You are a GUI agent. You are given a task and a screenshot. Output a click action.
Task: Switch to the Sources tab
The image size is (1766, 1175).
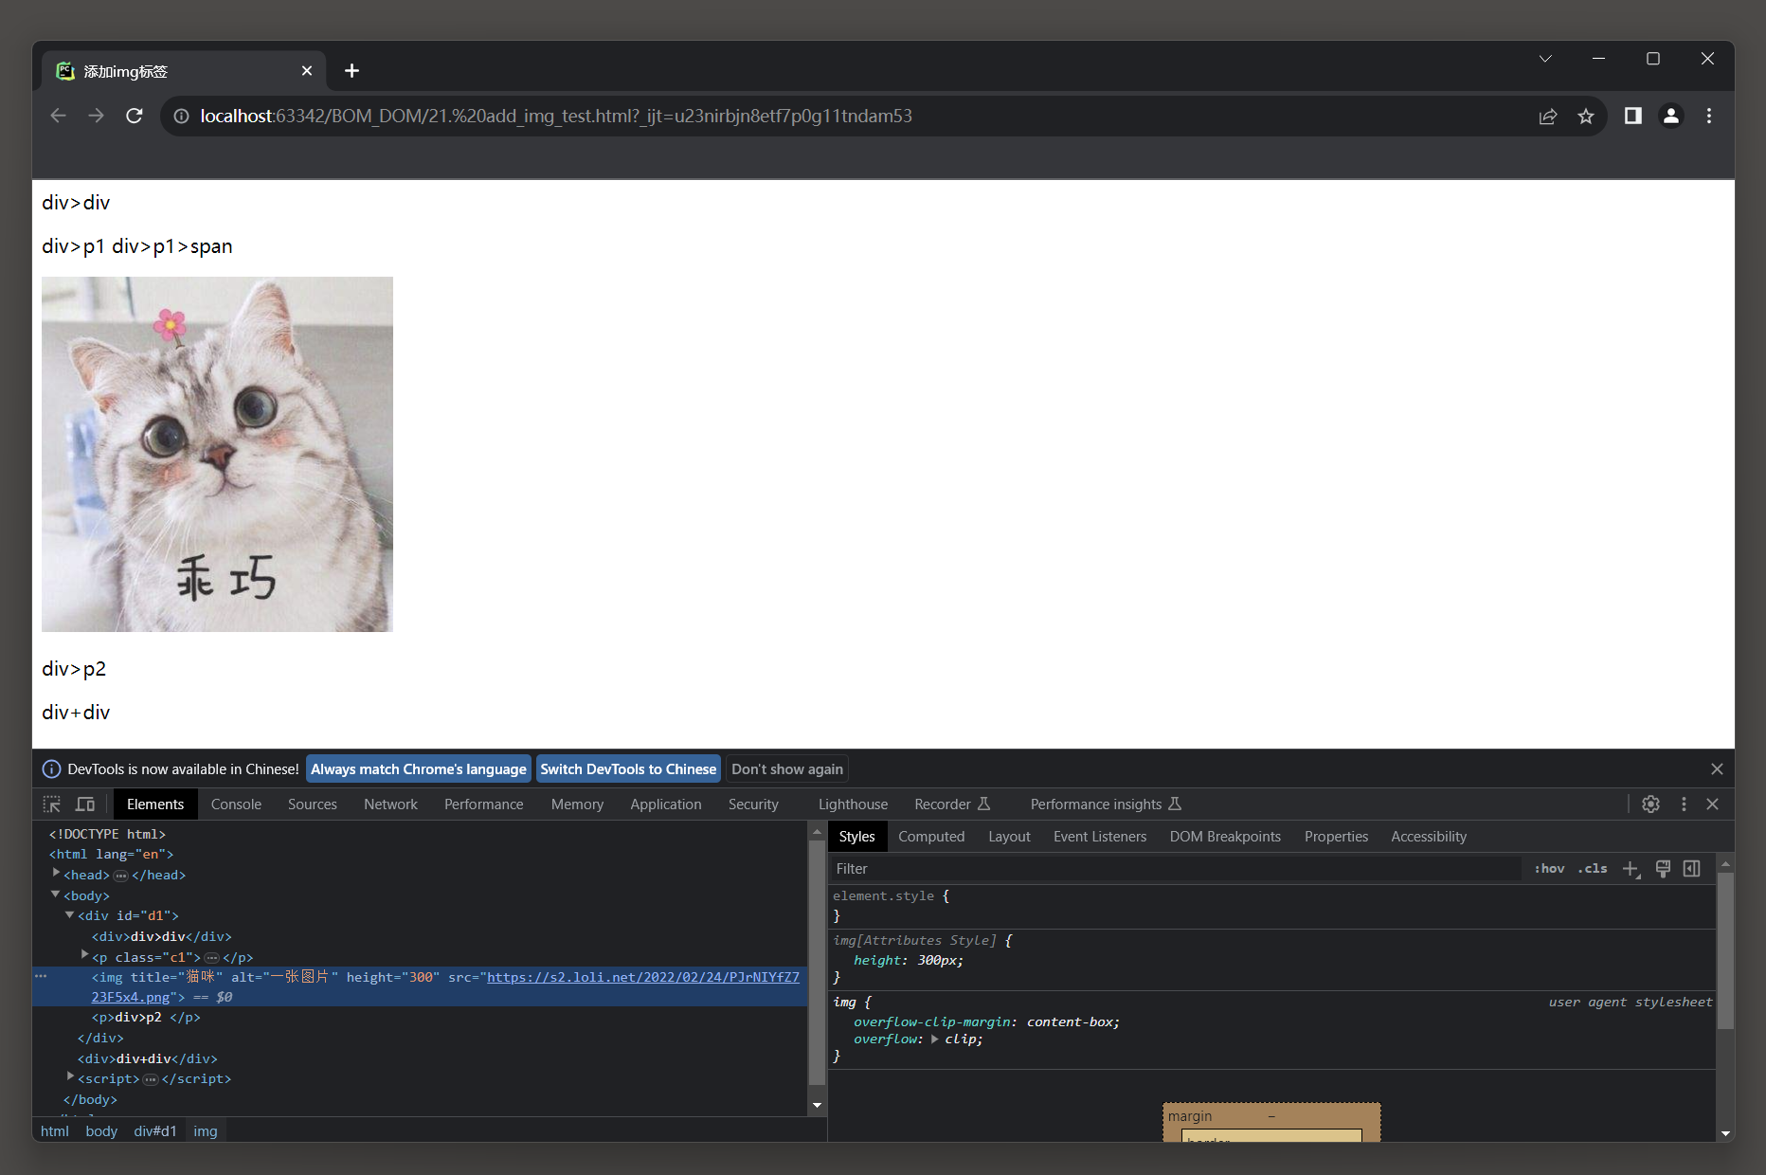coord(312,804)
